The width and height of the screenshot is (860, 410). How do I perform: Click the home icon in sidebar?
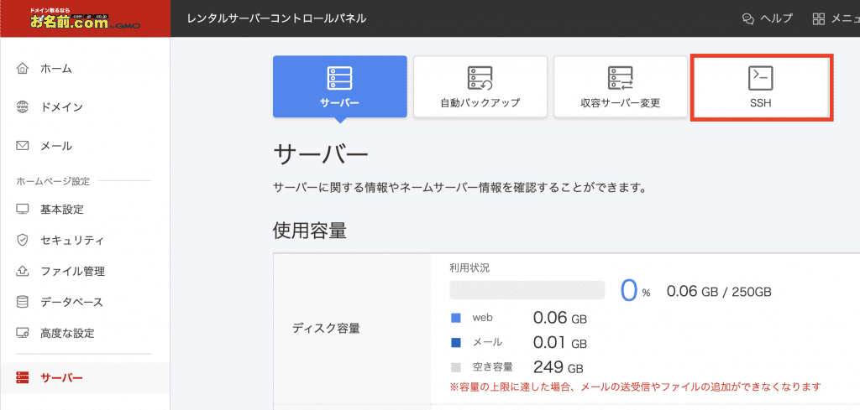point(22,69)
